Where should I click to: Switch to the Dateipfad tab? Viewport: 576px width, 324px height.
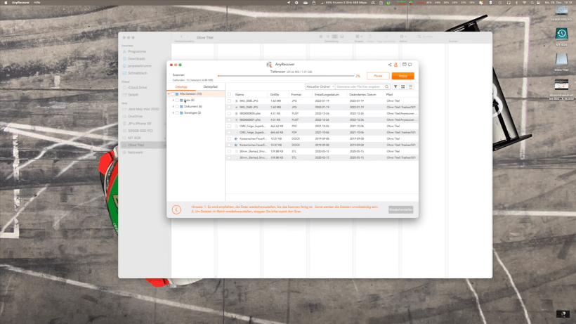point(210,86)
